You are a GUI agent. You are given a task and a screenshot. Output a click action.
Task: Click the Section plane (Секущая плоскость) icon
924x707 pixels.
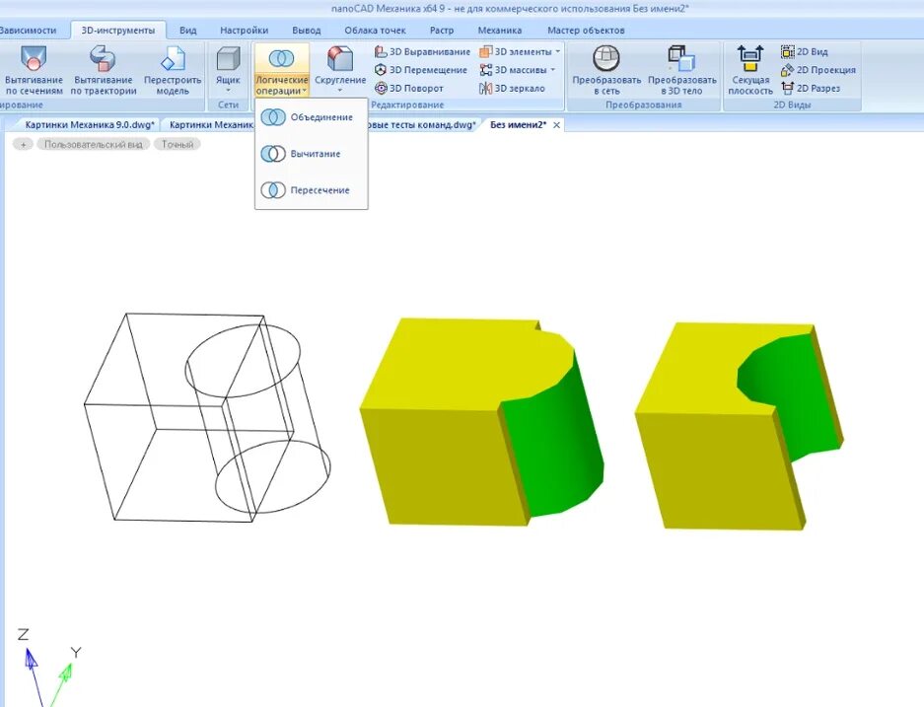749,59
